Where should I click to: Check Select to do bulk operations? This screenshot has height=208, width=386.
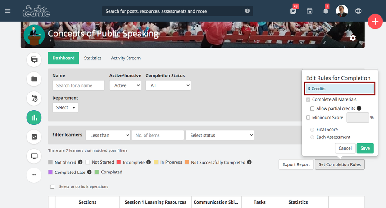point(52,186)
